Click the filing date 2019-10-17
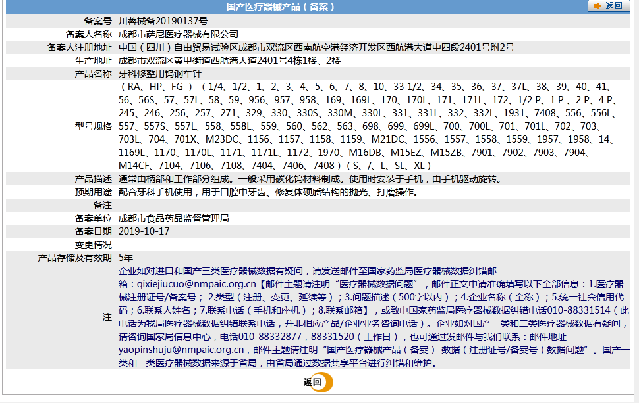The image size is (639, 403). (x=144, y=231)
